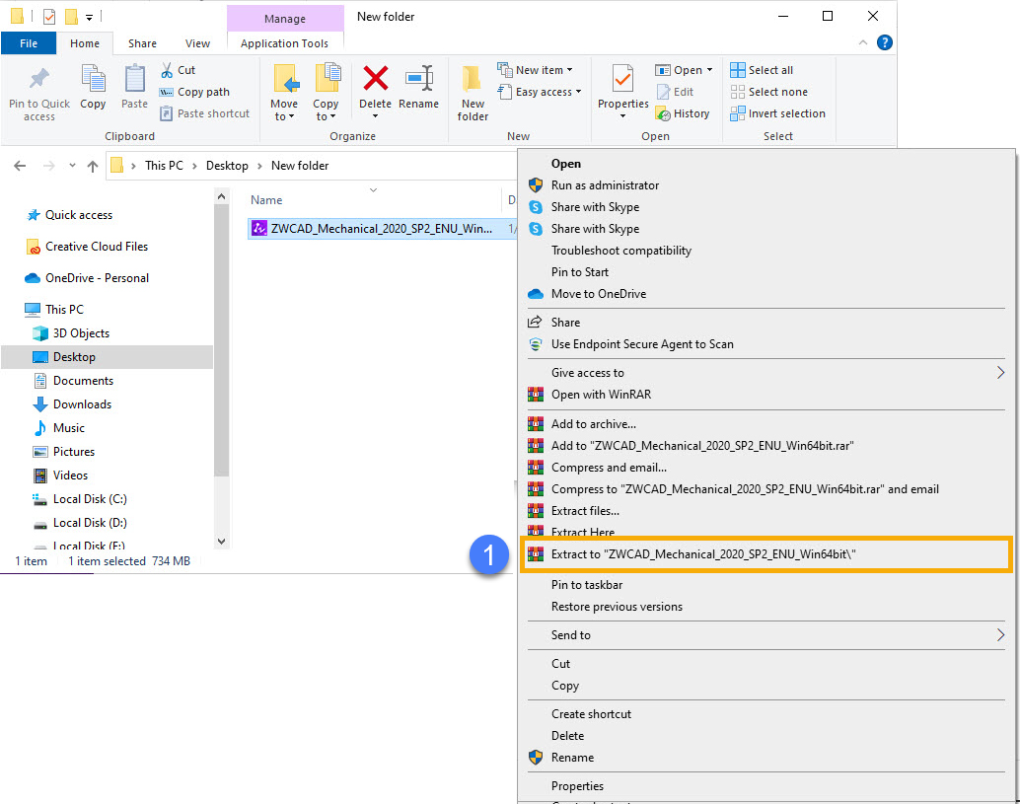Click the blue Help question mark icon
This screenshot has height=804, width=1020.
pyautogui.click(x=885, y=43)
